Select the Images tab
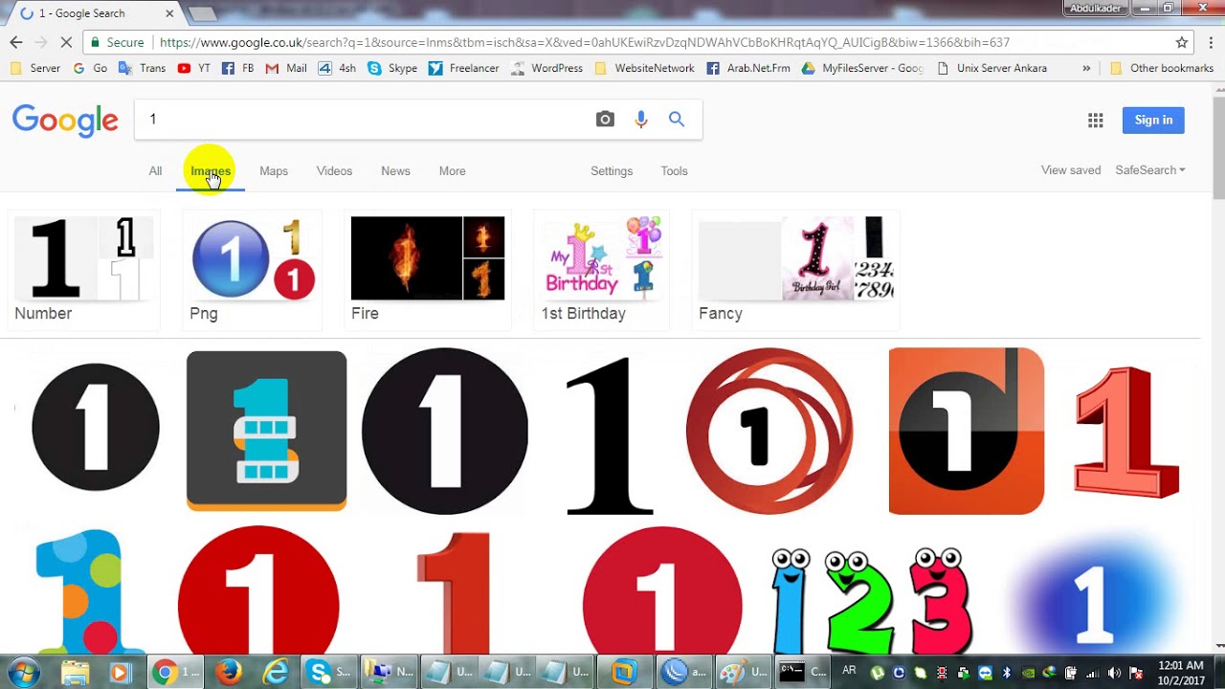This screenshot has width=1225, height=689. point(211,171)
